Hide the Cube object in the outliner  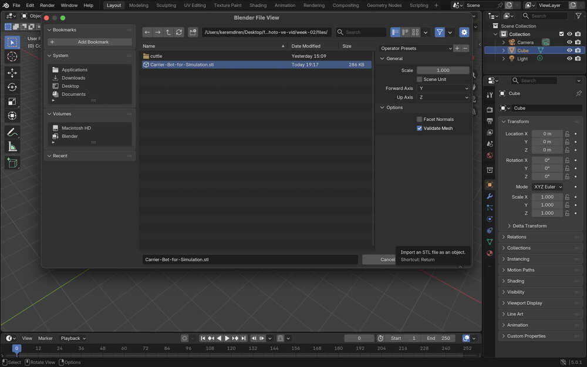(569, 50)
